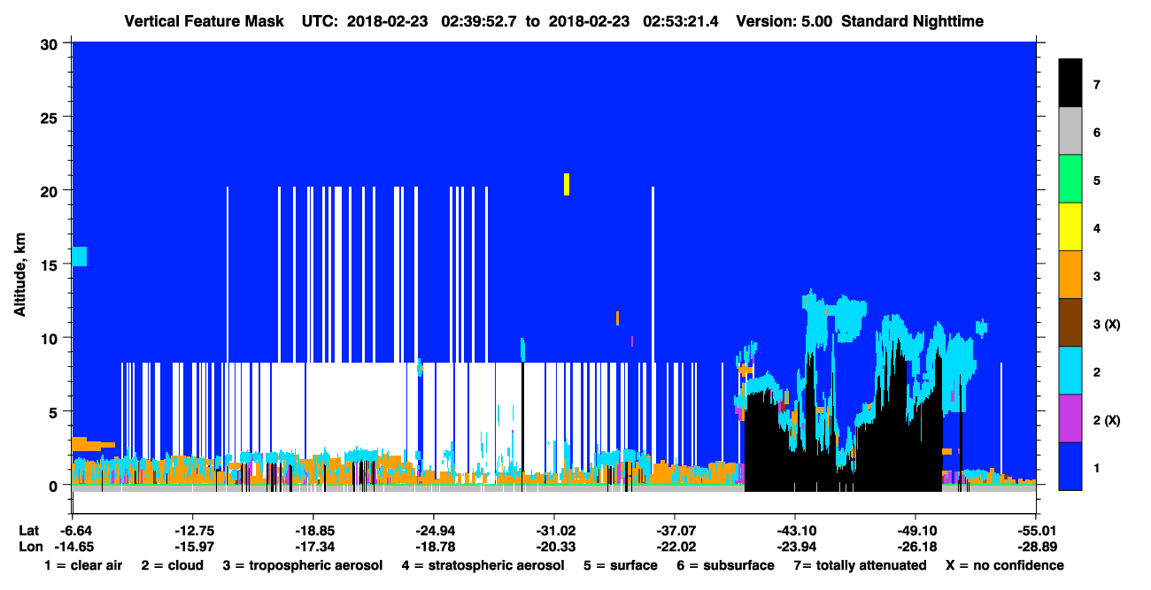The height and width of the screenshot is (590, 1151).
Task: Click the black totally attenuated color swatch
Action: point(1070,83)
